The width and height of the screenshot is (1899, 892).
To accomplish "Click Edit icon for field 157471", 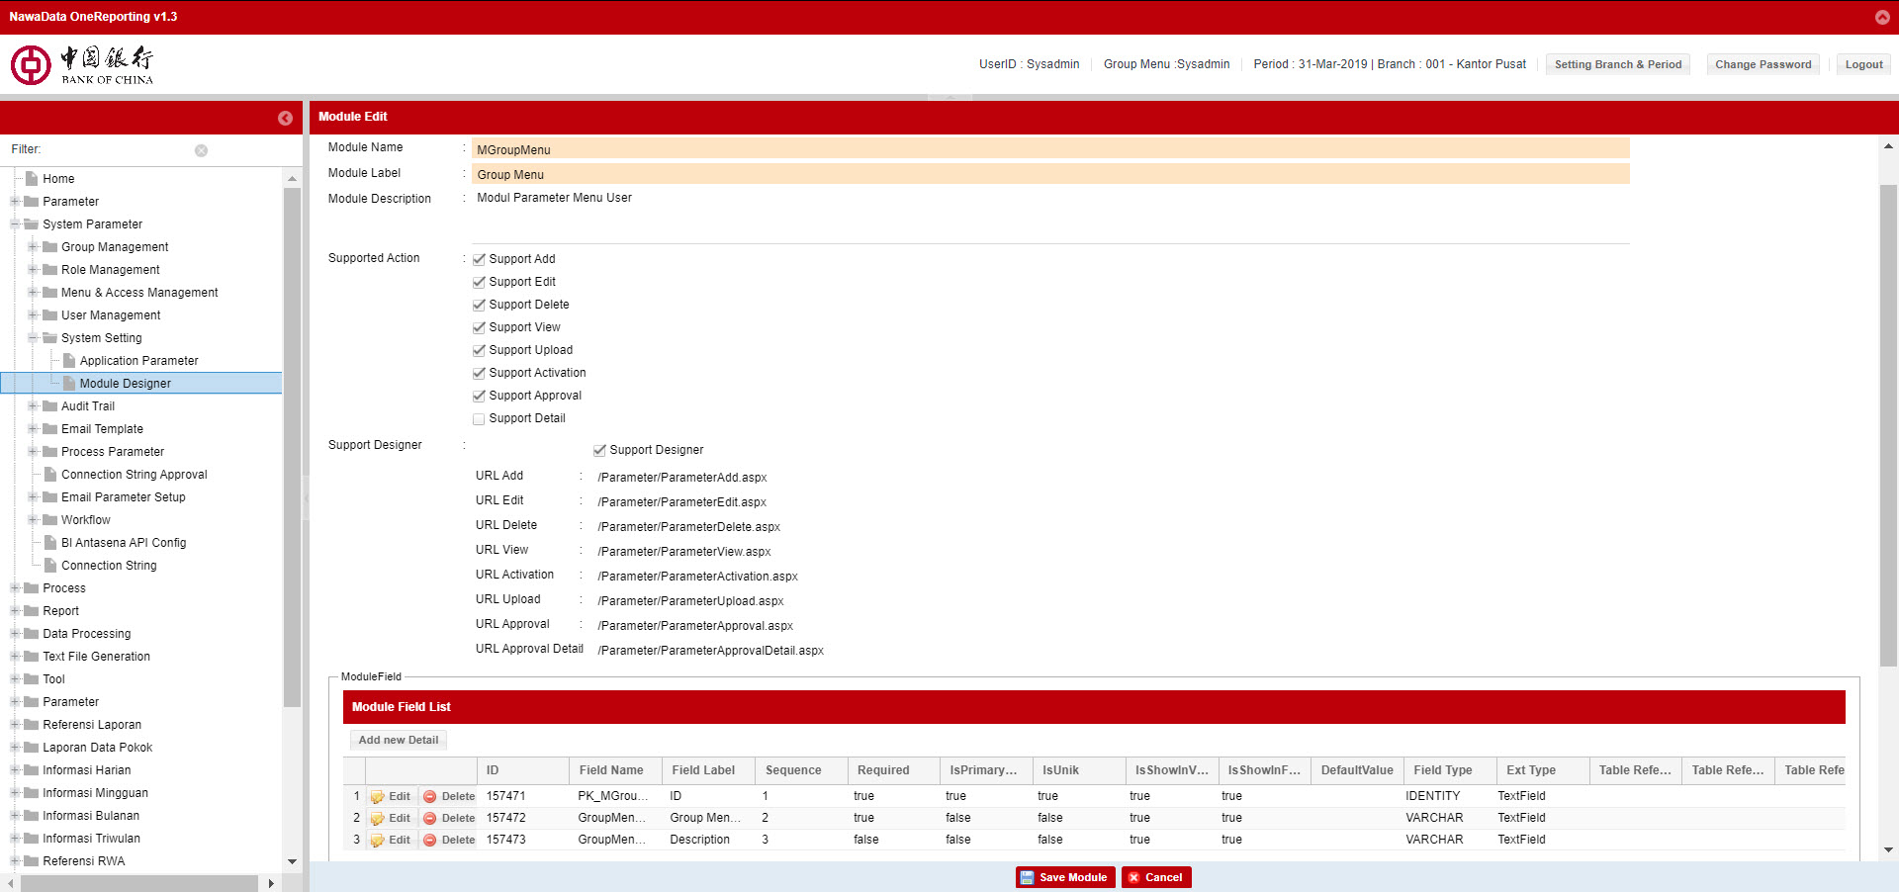I will coord(378,797).
